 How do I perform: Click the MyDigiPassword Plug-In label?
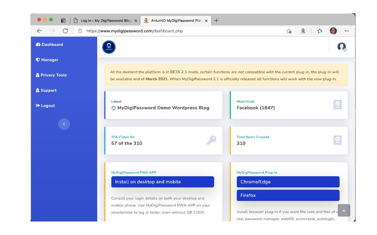257,173
